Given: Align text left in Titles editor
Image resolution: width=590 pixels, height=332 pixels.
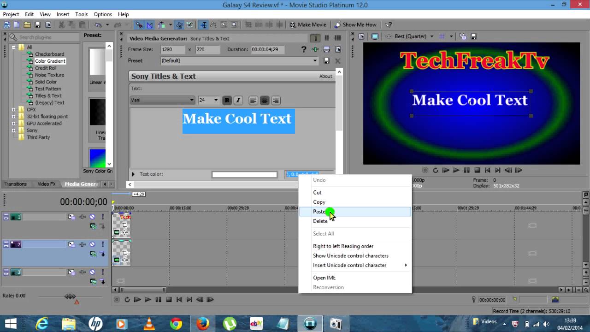Looking at the screenshot, I should (x=253, y=100).
